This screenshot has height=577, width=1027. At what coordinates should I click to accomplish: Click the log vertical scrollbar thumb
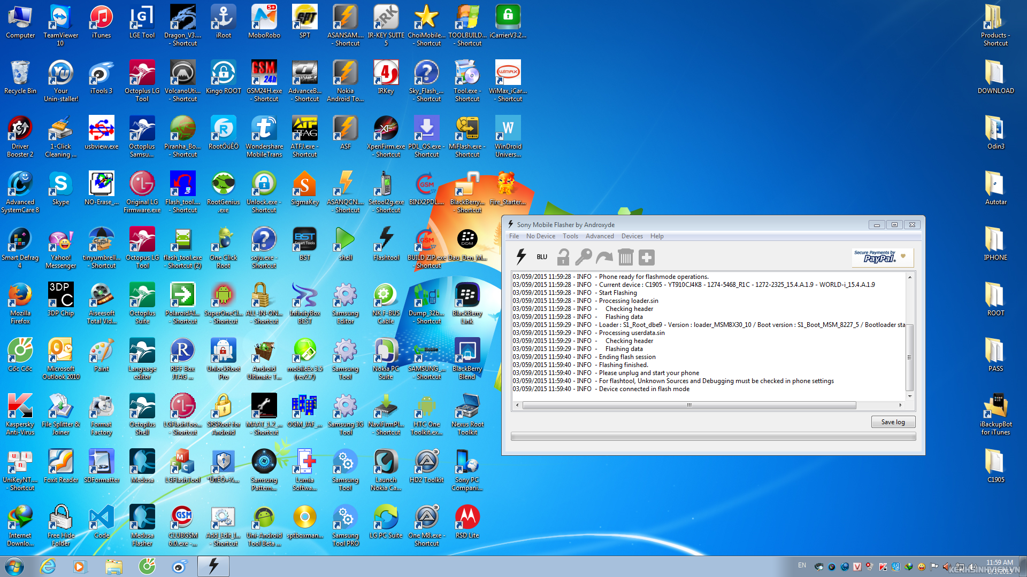909,357
